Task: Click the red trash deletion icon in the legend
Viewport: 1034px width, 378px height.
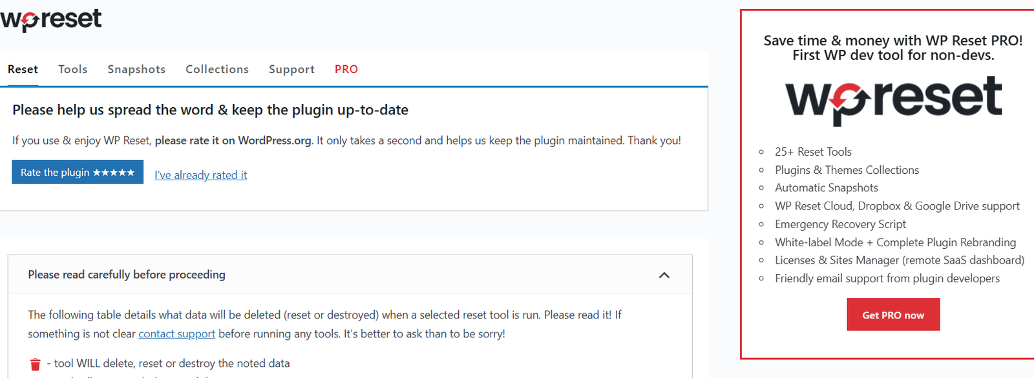Action: pos(36,364)
